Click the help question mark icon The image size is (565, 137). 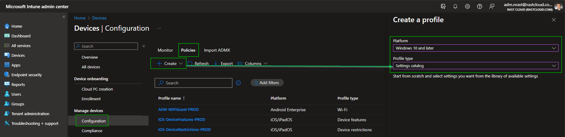479,6
